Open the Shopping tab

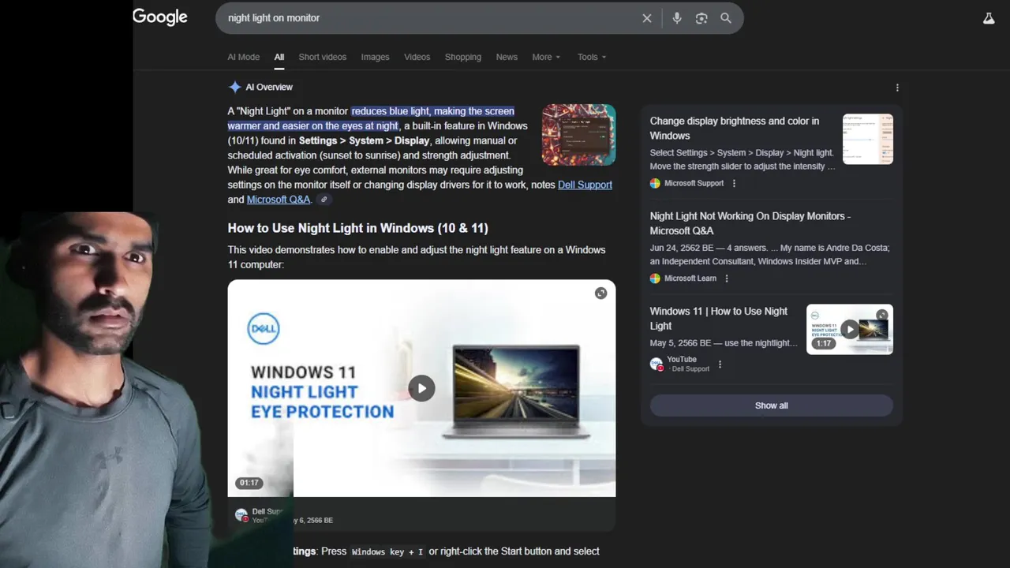(462, 57)
